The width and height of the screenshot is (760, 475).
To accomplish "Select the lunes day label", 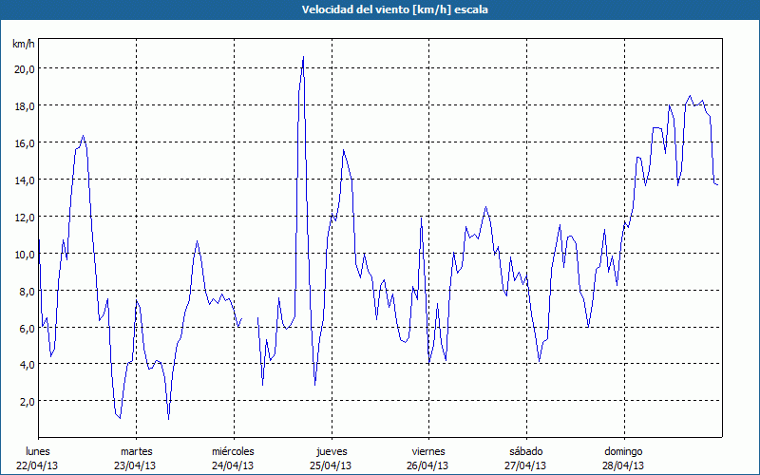I will click(x=38, y=451).
